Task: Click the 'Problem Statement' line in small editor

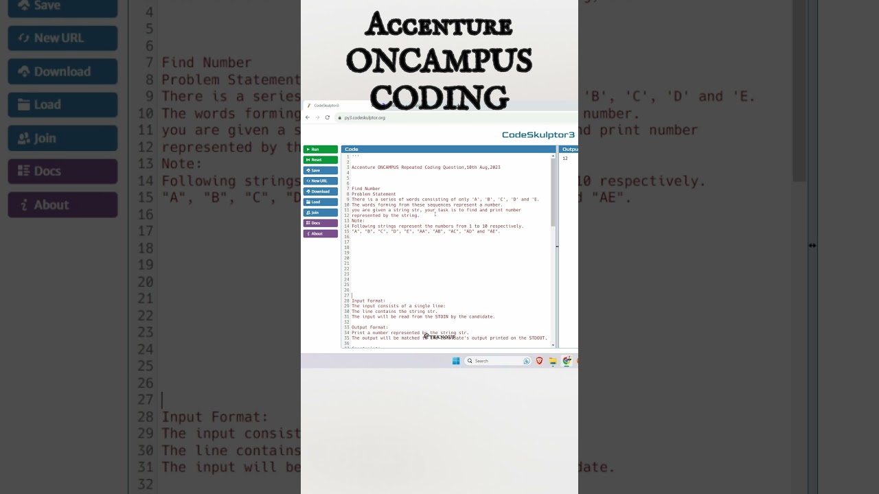Action: (x=374, y=194)
